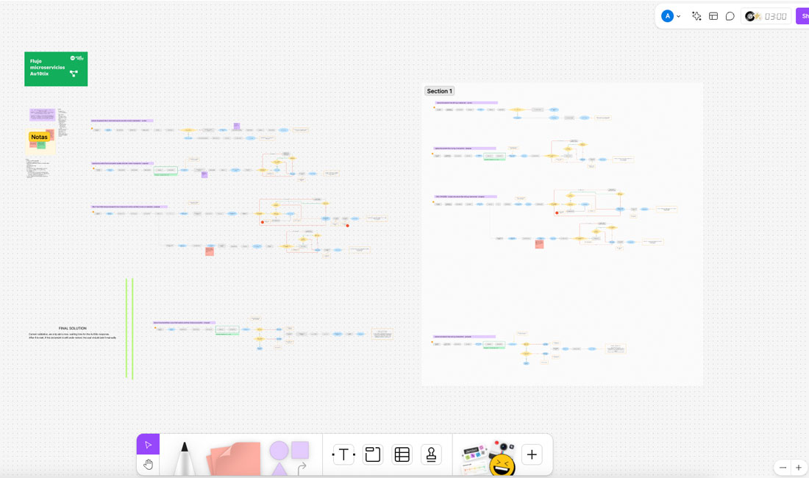Image resolution: width=809 pixels, height=478 pixels.
Task: Zoom out with the minus button
Action: (x=783, y=468)
